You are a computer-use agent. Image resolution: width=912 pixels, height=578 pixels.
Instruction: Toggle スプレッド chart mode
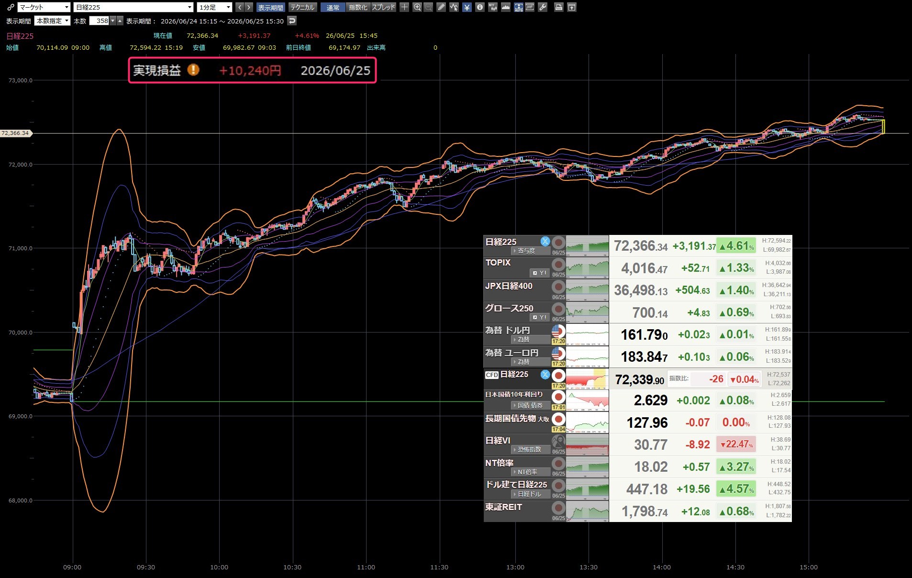(x=383, y=7)
